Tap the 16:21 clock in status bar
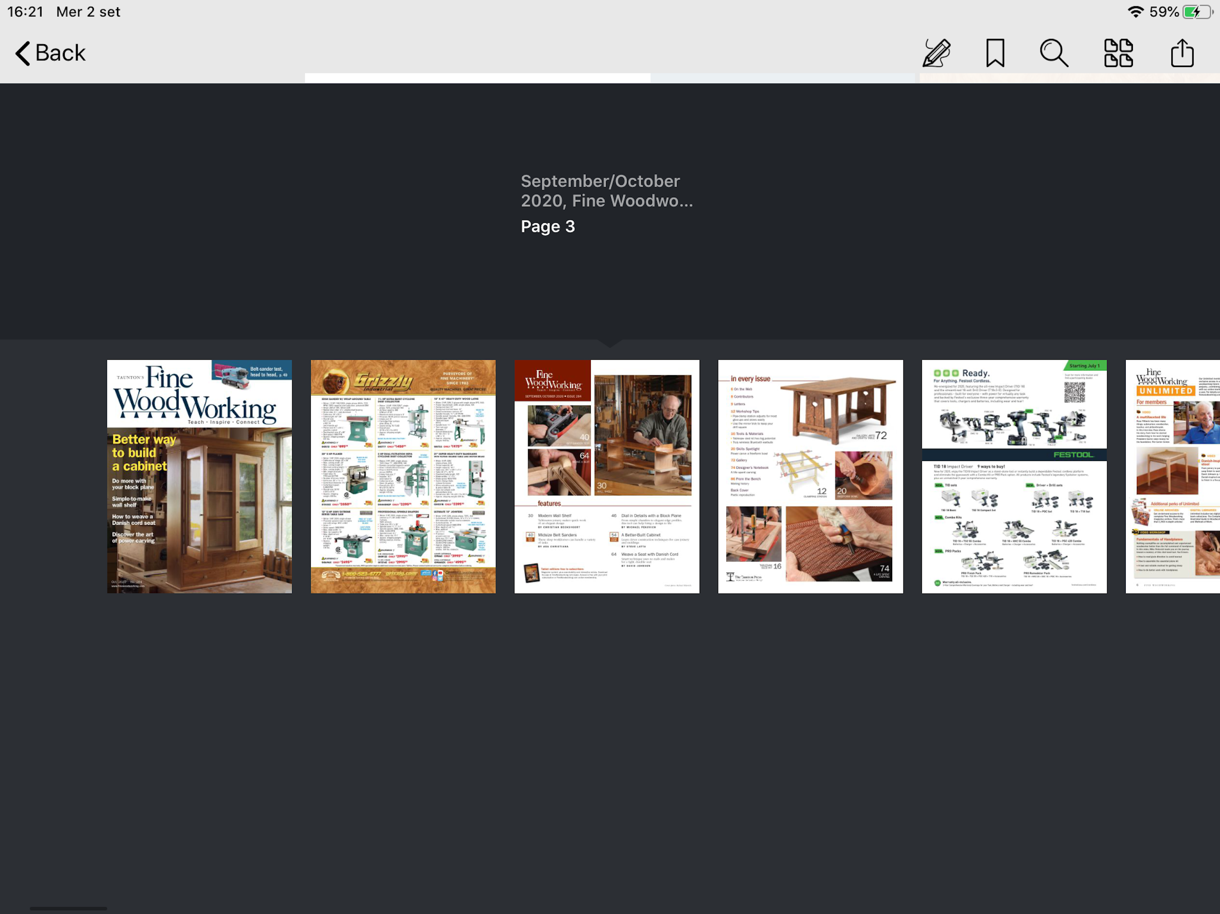The image size is (1220, 914). pos(25,12)
